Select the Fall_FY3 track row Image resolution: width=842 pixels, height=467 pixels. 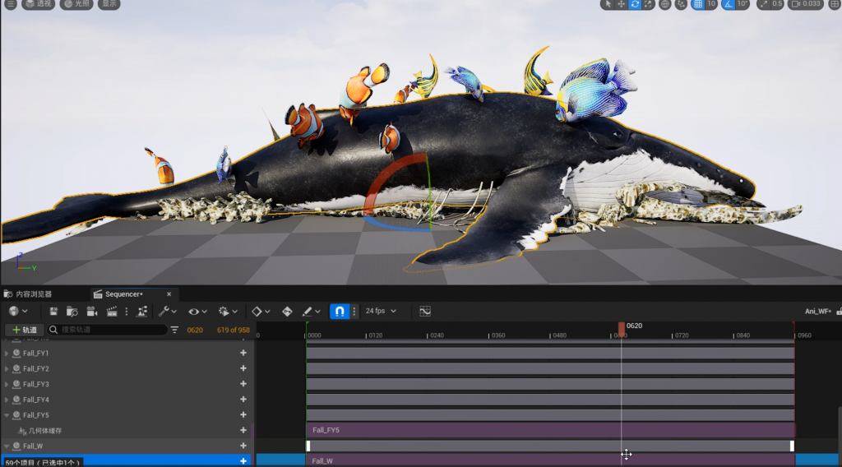tap(127, 384)
